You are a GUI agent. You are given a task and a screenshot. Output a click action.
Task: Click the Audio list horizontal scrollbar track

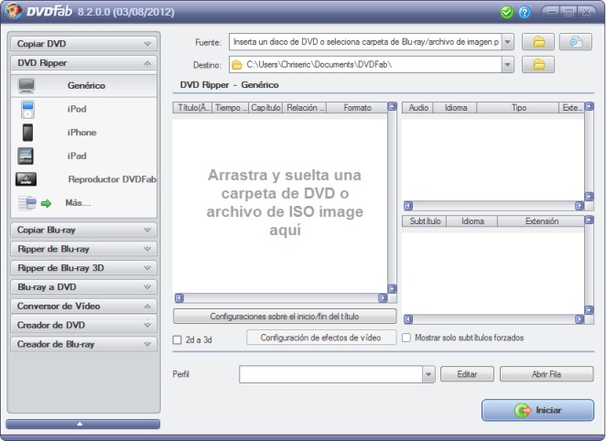(493, 206)
